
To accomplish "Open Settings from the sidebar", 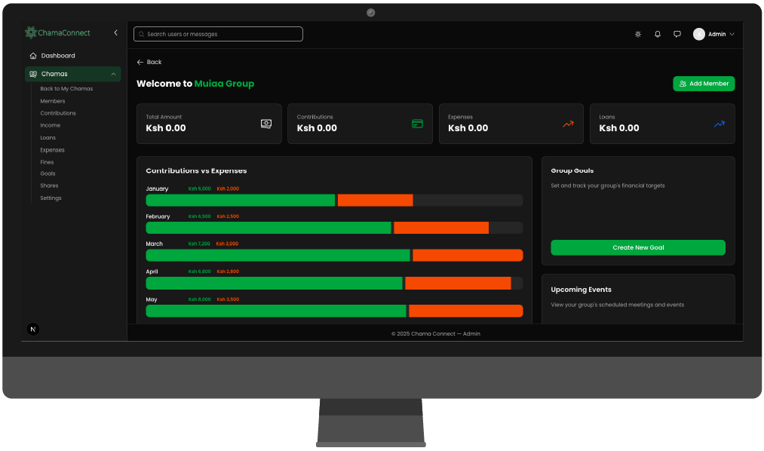I will point(50,198).
